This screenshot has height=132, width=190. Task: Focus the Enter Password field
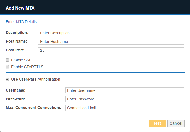tap(125, 99)
